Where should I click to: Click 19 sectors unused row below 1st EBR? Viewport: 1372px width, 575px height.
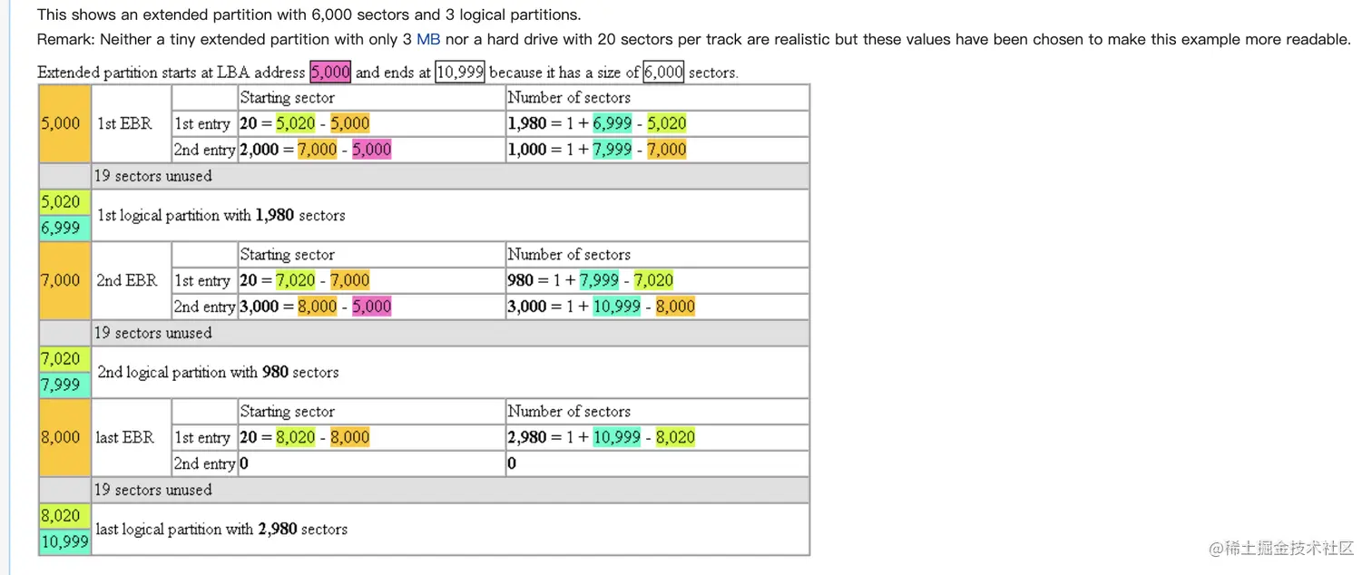450,176
